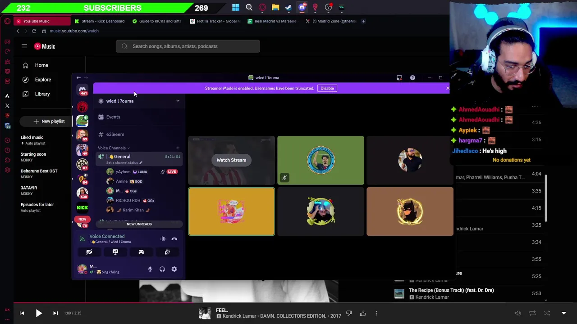
Task: Open the soundboard in Discord voice panel
Action: (x=167, y=252)
